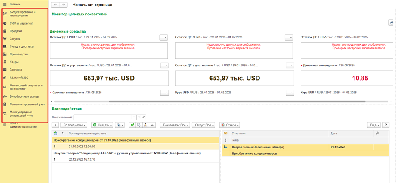Select Петров Семен Васильевич (Альфа) participant

(258, 147)
